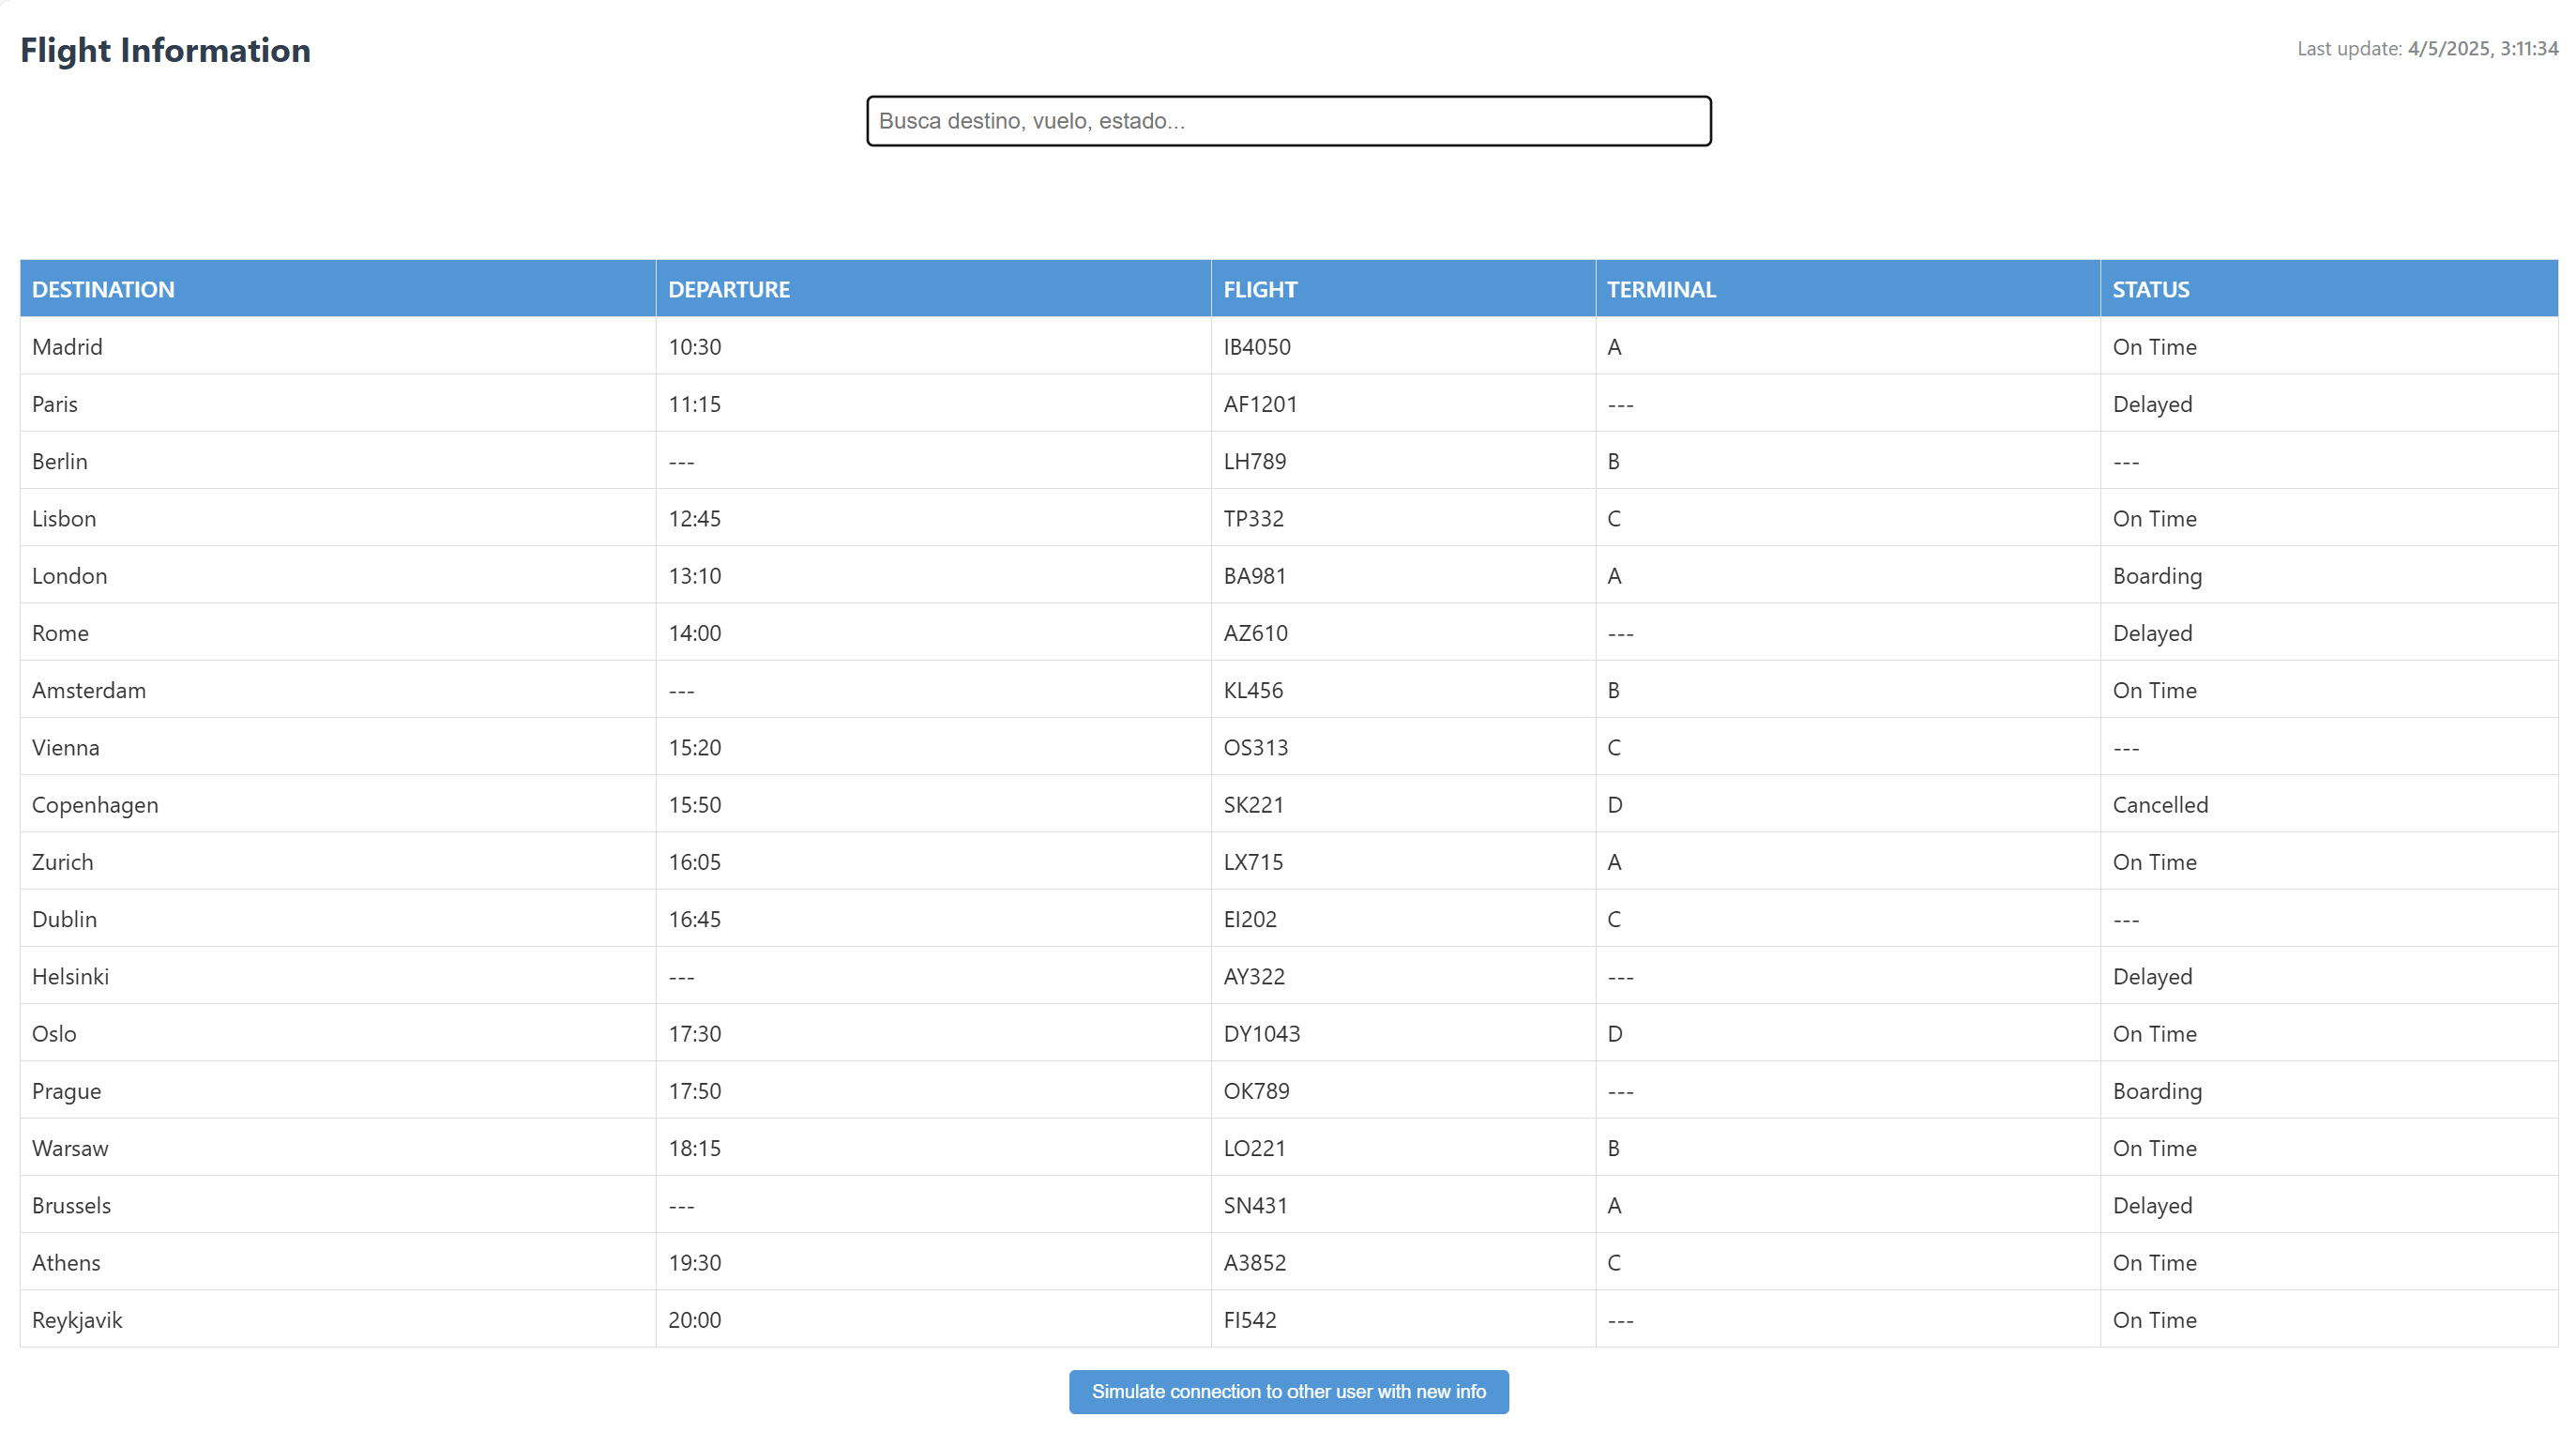The image size is (2576, 1432).
Task: Click London's Boarding status cell
Action: pyautogui.click(x=2156, y=576)
